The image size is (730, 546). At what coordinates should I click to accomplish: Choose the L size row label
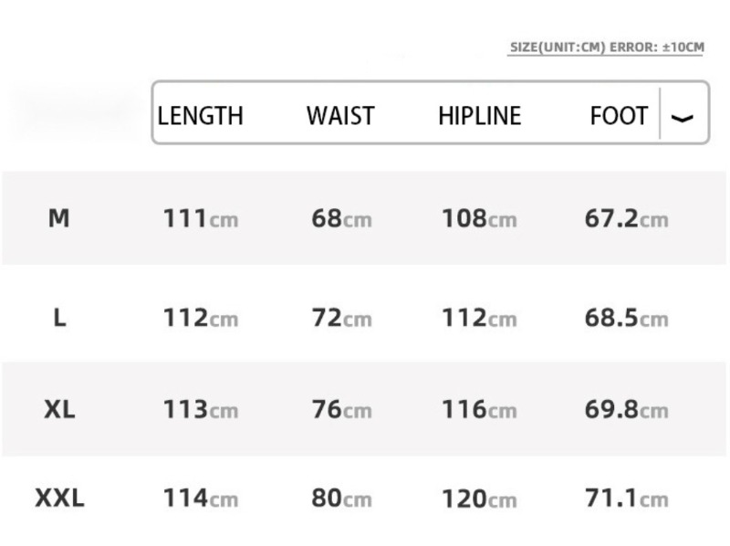pos(60,318)
